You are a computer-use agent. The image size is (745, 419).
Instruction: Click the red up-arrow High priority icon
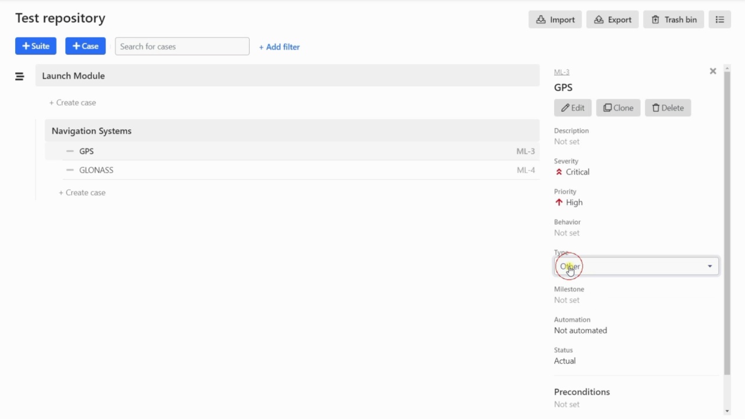[x=559, y=203]
